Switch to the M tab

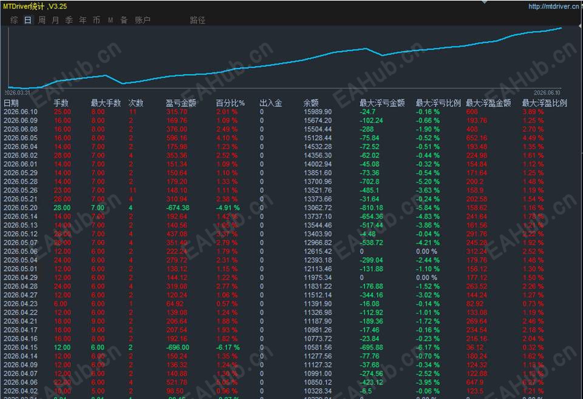pyautogui.click(x=111, y=20)
